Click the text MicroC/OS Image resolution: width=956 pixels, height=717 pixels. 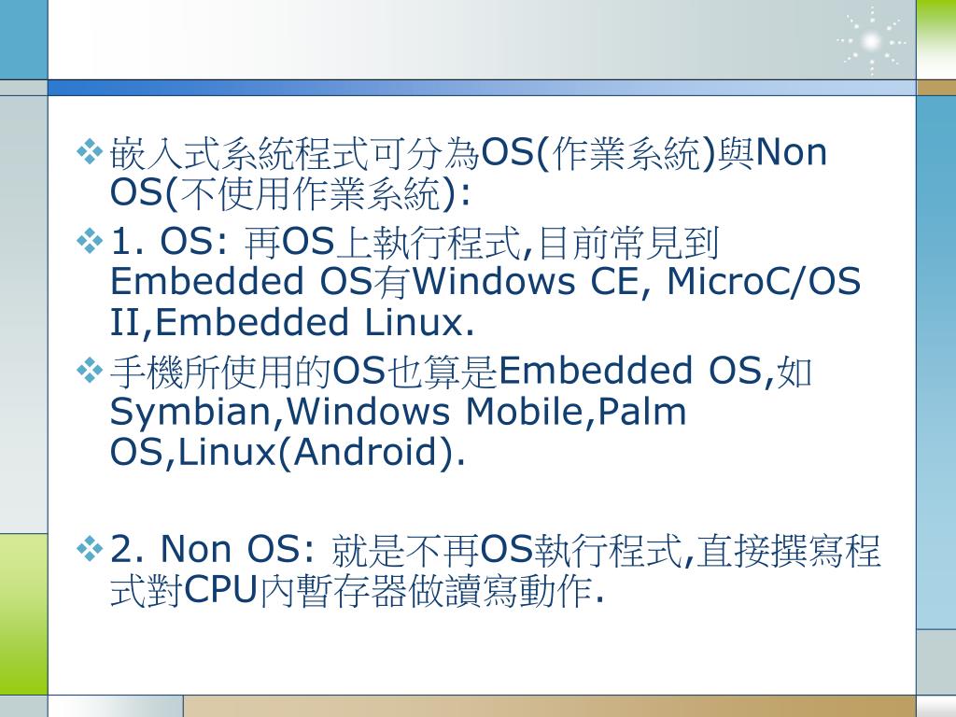coord(764,282)
